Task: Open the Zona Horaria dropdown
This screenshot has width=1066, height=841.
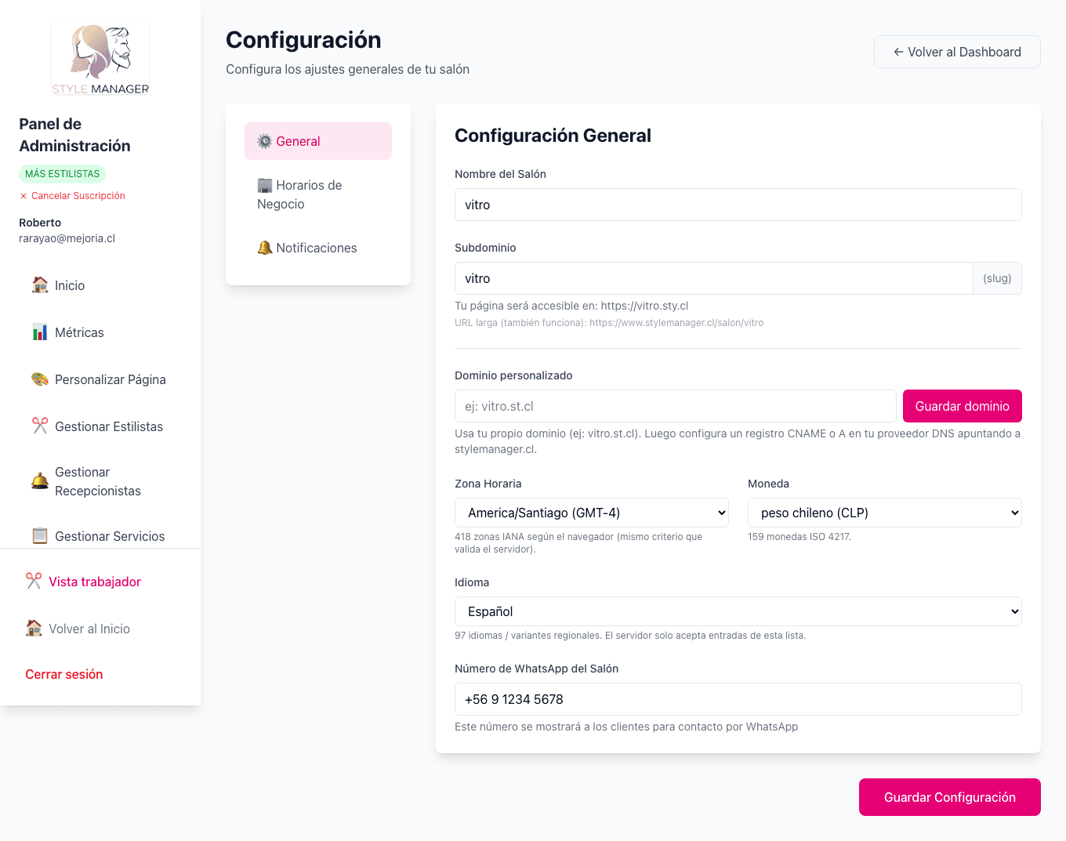Action: click(591, 513)
